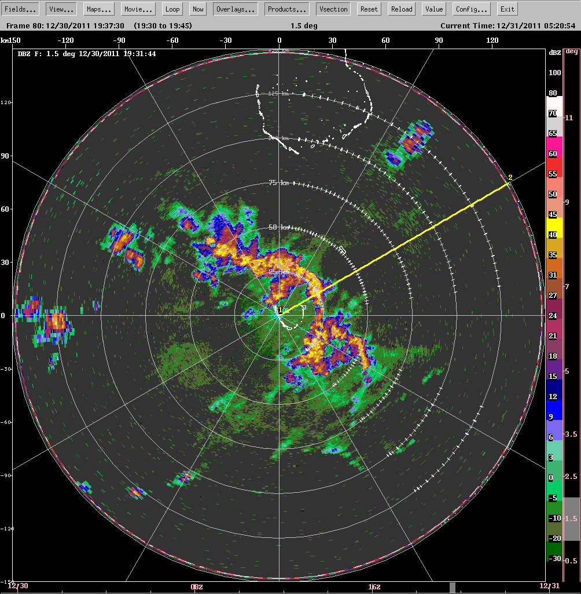Open the Movie... dialog

pos(138,9)
